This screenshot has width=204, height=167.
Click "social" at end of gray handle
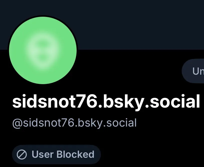(x=121, y=123)
